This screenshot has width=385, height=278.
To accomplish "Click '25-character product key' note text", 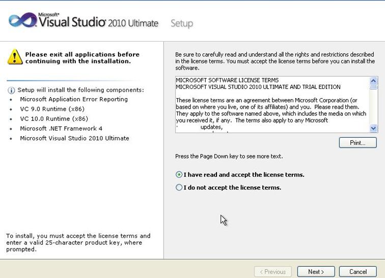I will pyautogui.click(x=78, y=242).
